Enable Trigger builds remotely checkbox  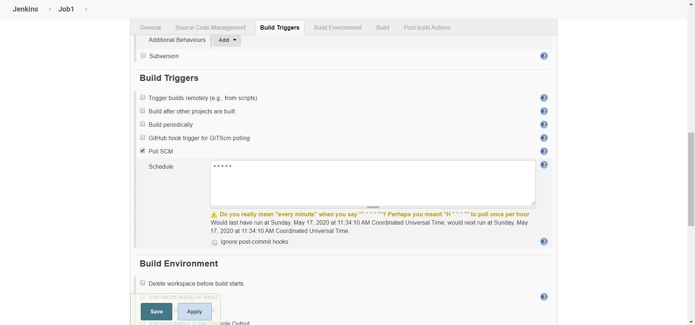click(x=143, y=97)
